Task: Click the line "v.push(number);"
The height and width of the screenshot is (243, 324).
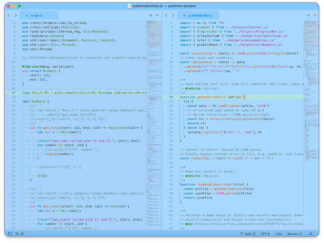Action: (x=59, y=154)
